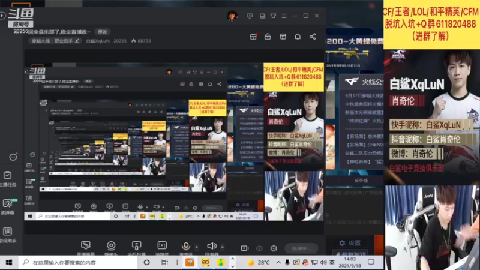Open the system tray volume icon

(323, 263)
